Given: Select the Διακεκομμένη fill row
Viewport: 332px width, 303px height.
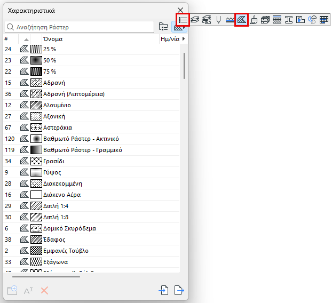Looking at the screenshot, I should tap(91, 184).
